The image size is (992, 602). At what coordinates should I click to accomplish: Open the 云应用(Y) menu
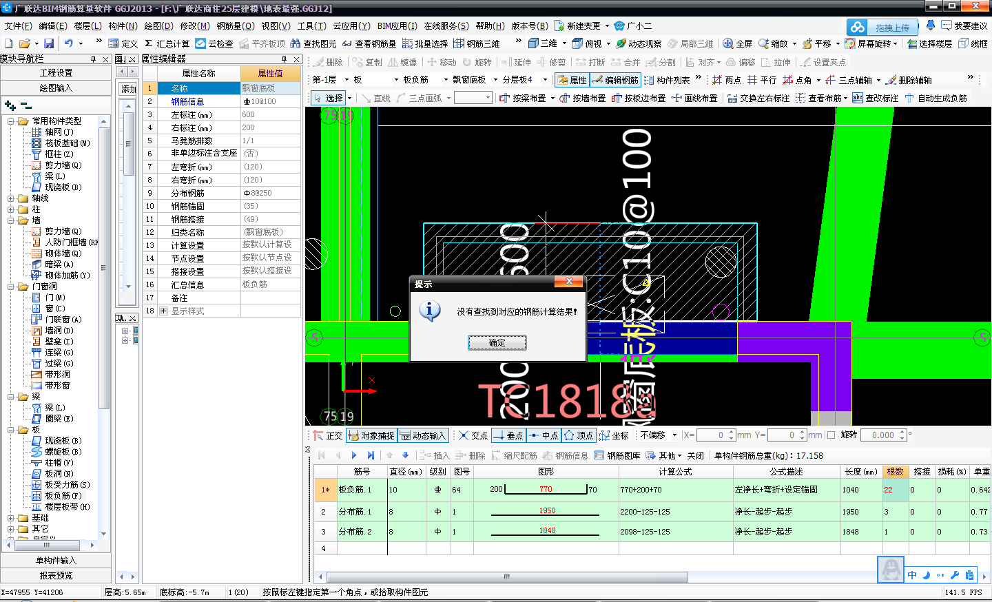[351, 25]
